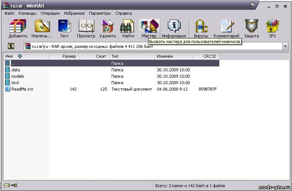
Task: Minimize the WinRAR window
Action: [269, 6]
